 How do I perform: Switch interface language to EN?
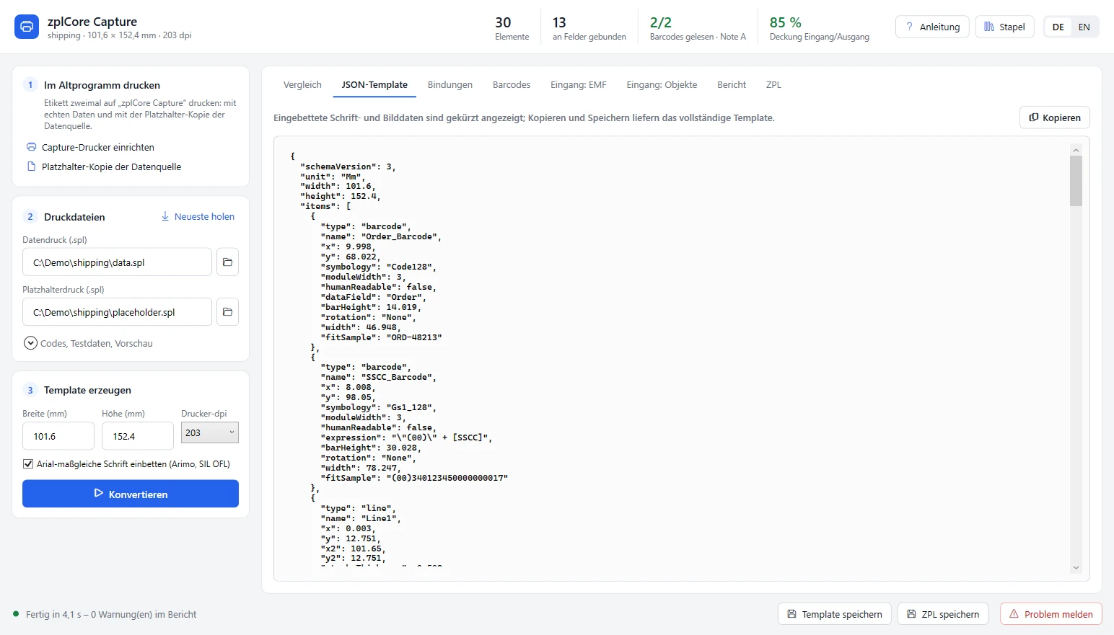pyautogui.click(x=1084, y=27)
